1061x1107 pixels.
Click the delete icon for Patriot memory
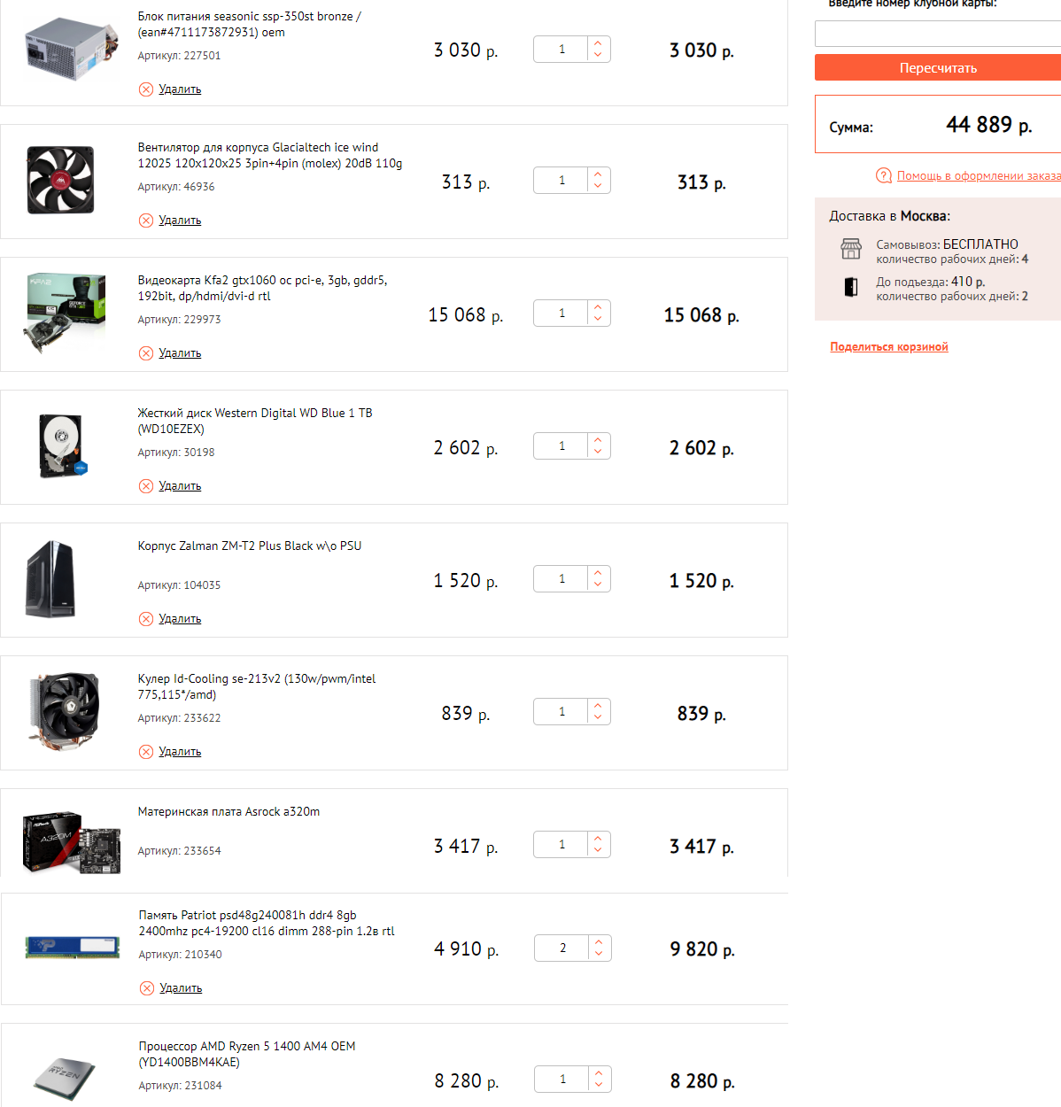[147, 988]
